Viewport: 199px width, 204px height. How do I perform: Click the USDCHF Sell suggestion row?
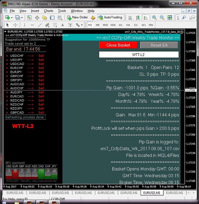point(25,56)
